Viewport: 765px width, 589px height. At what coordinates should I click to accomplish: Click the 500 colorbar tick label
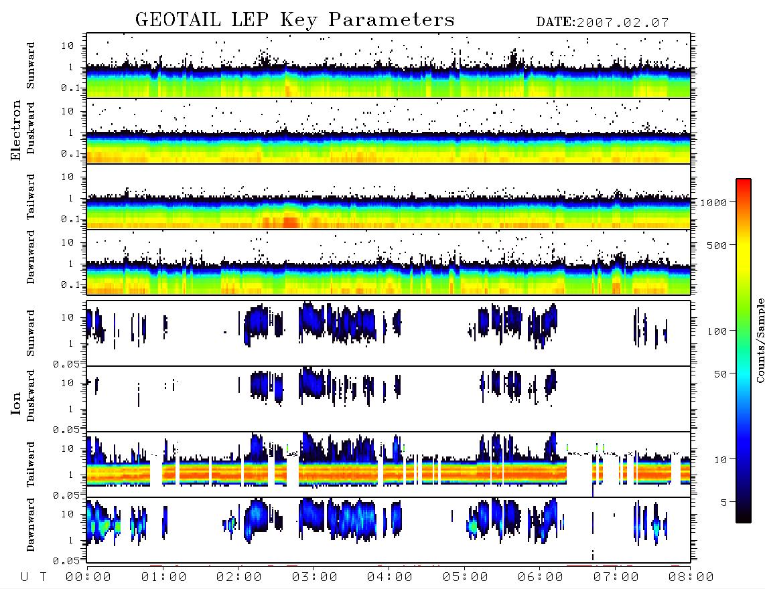tap(717, 245)
